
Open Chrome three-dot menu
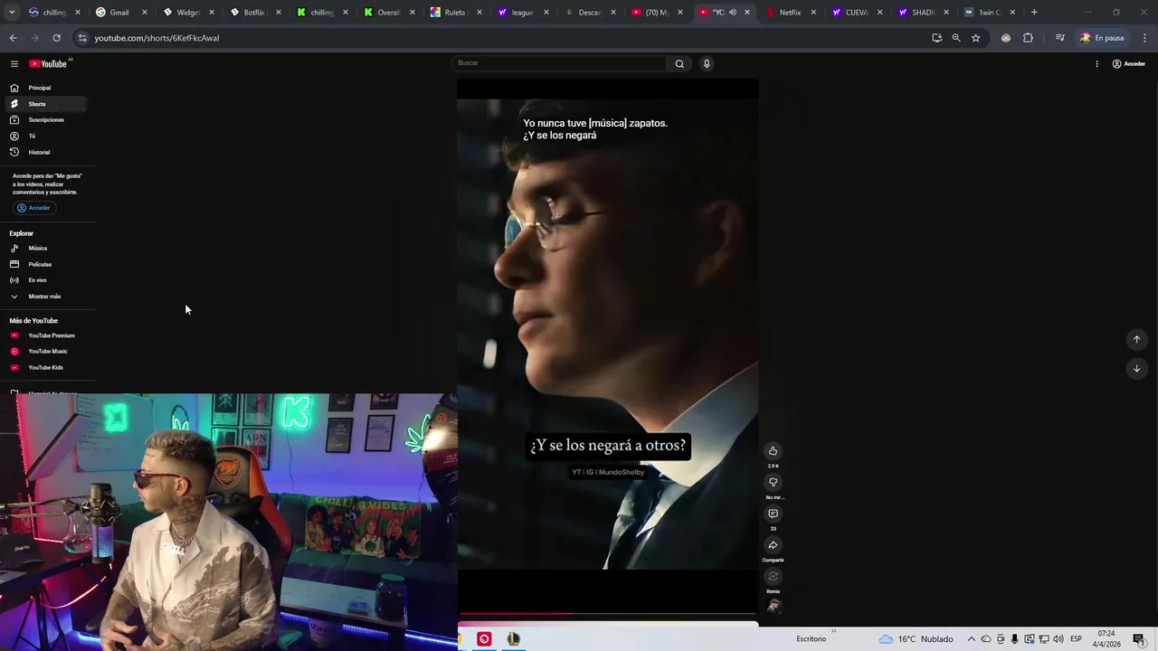pos(1144,38)
